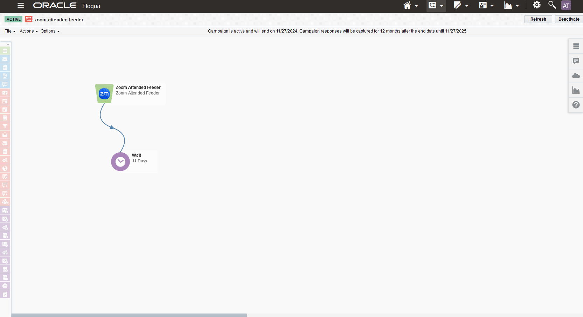583x317 pixels.
Task: Select the red Clicked Email palette icon
Action: click(x=5, y=93)
